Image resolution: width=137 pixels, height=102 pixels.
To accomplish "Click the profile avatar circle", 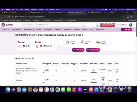I will (x=131, y=25).
